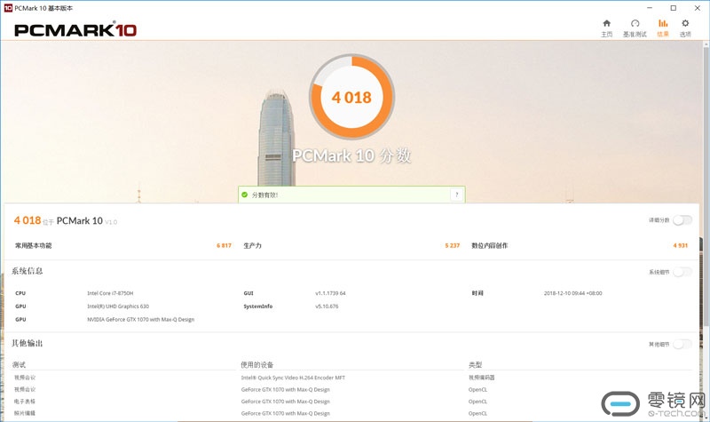710x422 pixels.
Task: Enable the 详细分数 toggle
Action: 682,220
